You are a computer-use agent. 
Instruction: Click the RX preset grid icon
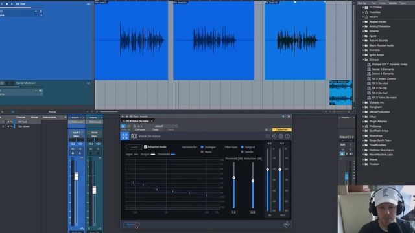268,137
